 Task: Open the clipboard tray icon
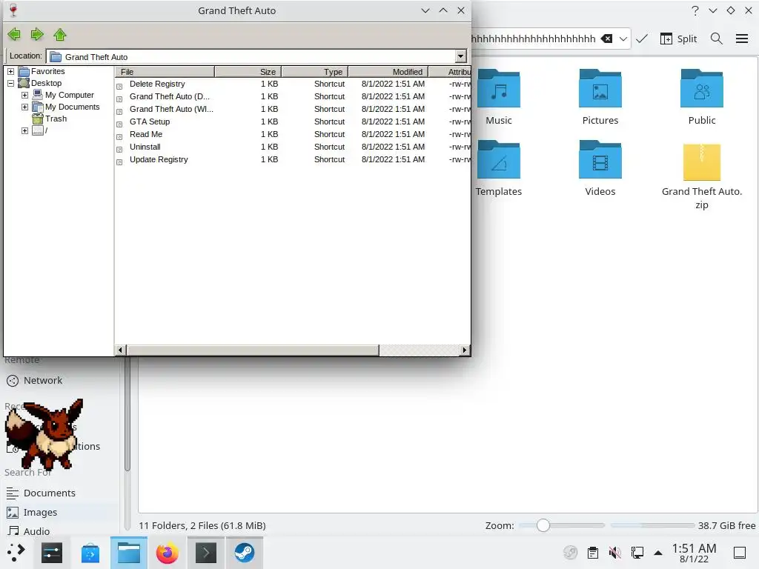pyautogui.click(x=592, y=553)
